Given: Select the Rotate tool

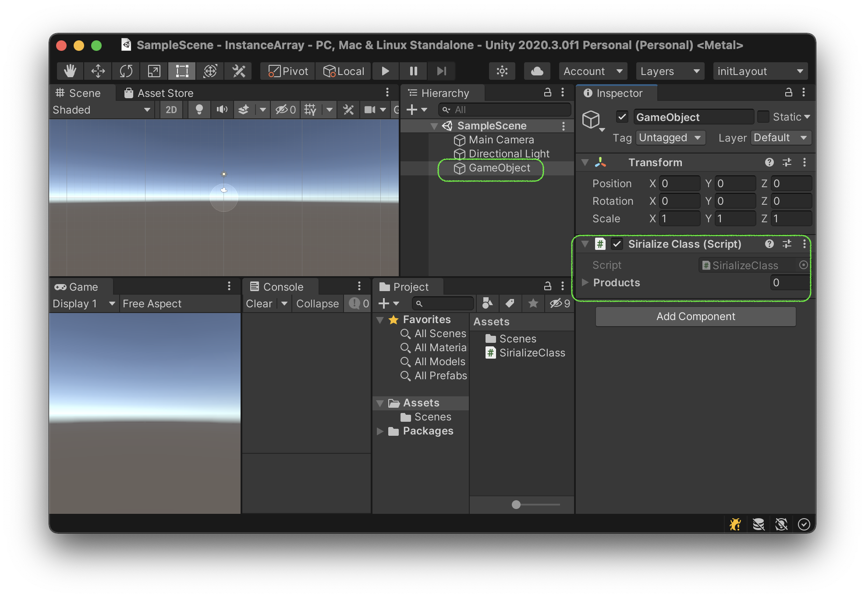Looking at the screenshot, I should (126, 71).
